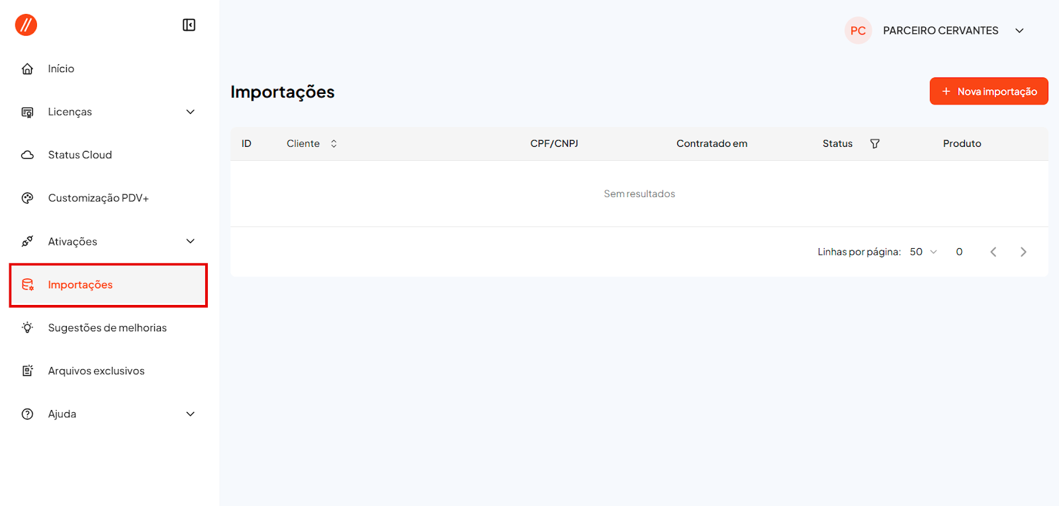Select the Importações sidebar item
This screenshot has height=506, width=1059.
click(x=80, y=285)
